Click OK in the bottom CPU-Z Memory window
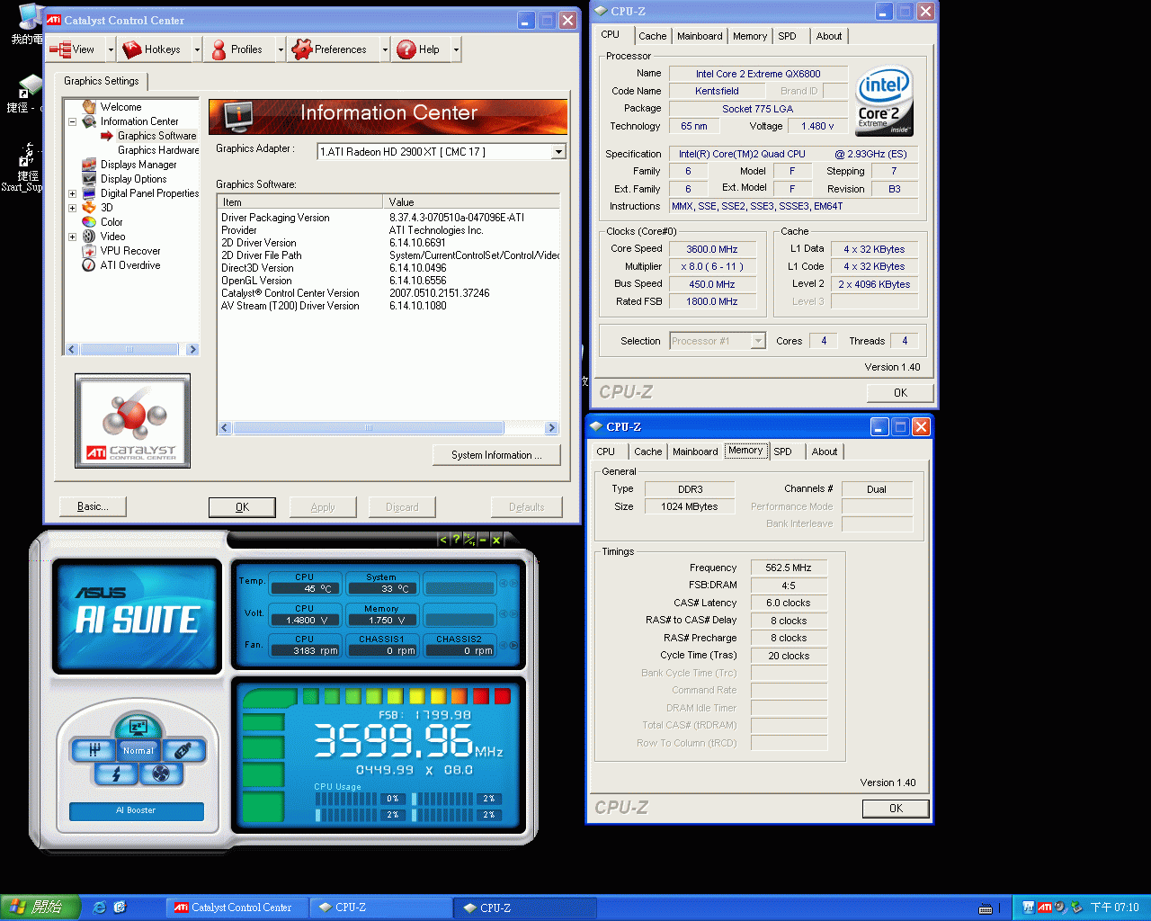The width and height of the screenshot is (1151, 921). pyautogui.click(x=896, y=809)
